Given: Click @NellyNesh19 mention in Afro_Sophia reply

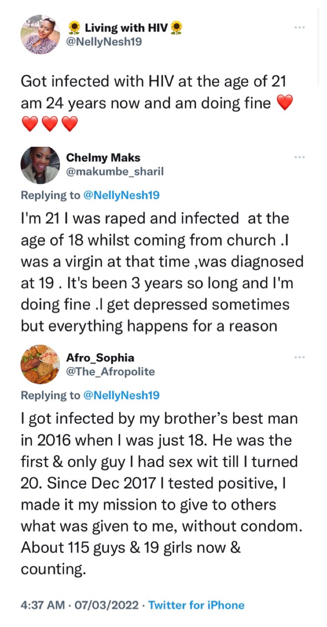Looking at the screenshot, I should pos(121,395).
